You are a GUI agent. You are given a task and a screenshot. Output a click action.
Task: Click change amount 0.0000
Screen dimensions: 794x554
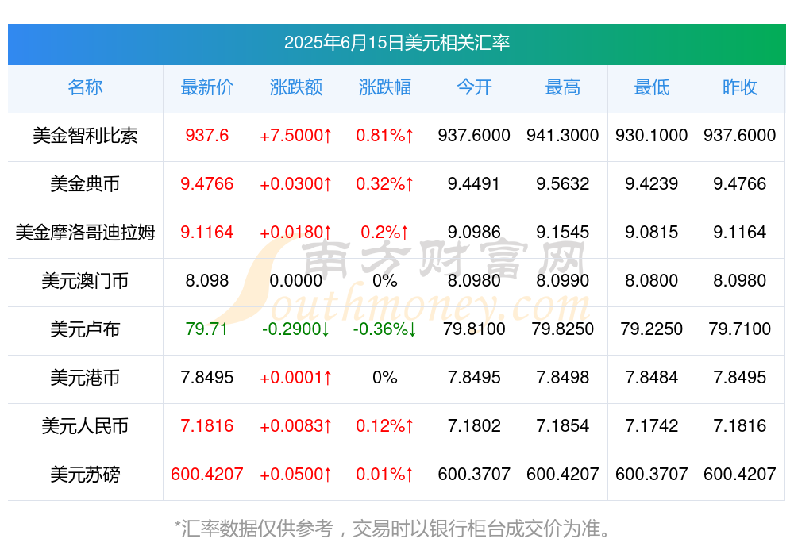coord(295,280)
